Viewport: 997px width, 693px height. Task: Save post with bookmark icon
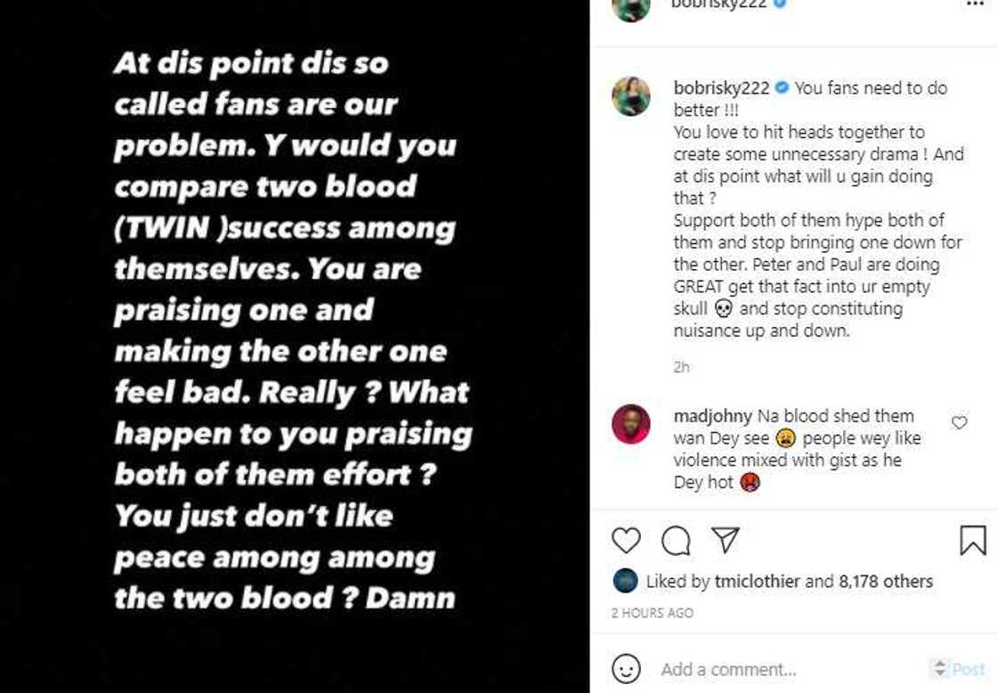(972, 540)
